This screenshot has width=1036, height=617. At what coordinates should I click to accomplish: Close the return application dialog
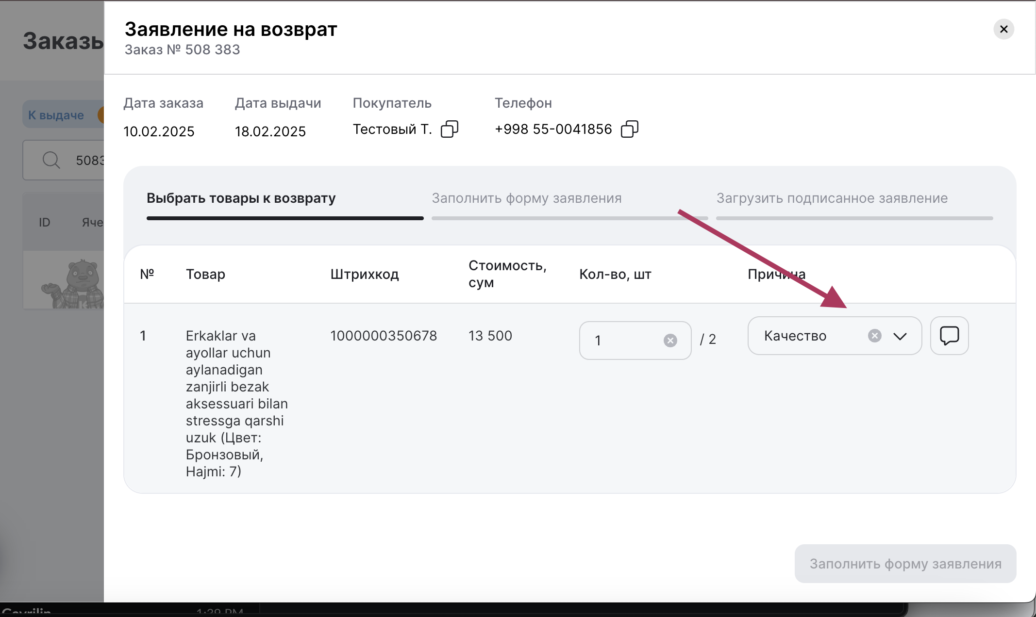(x=1003, y=30)
